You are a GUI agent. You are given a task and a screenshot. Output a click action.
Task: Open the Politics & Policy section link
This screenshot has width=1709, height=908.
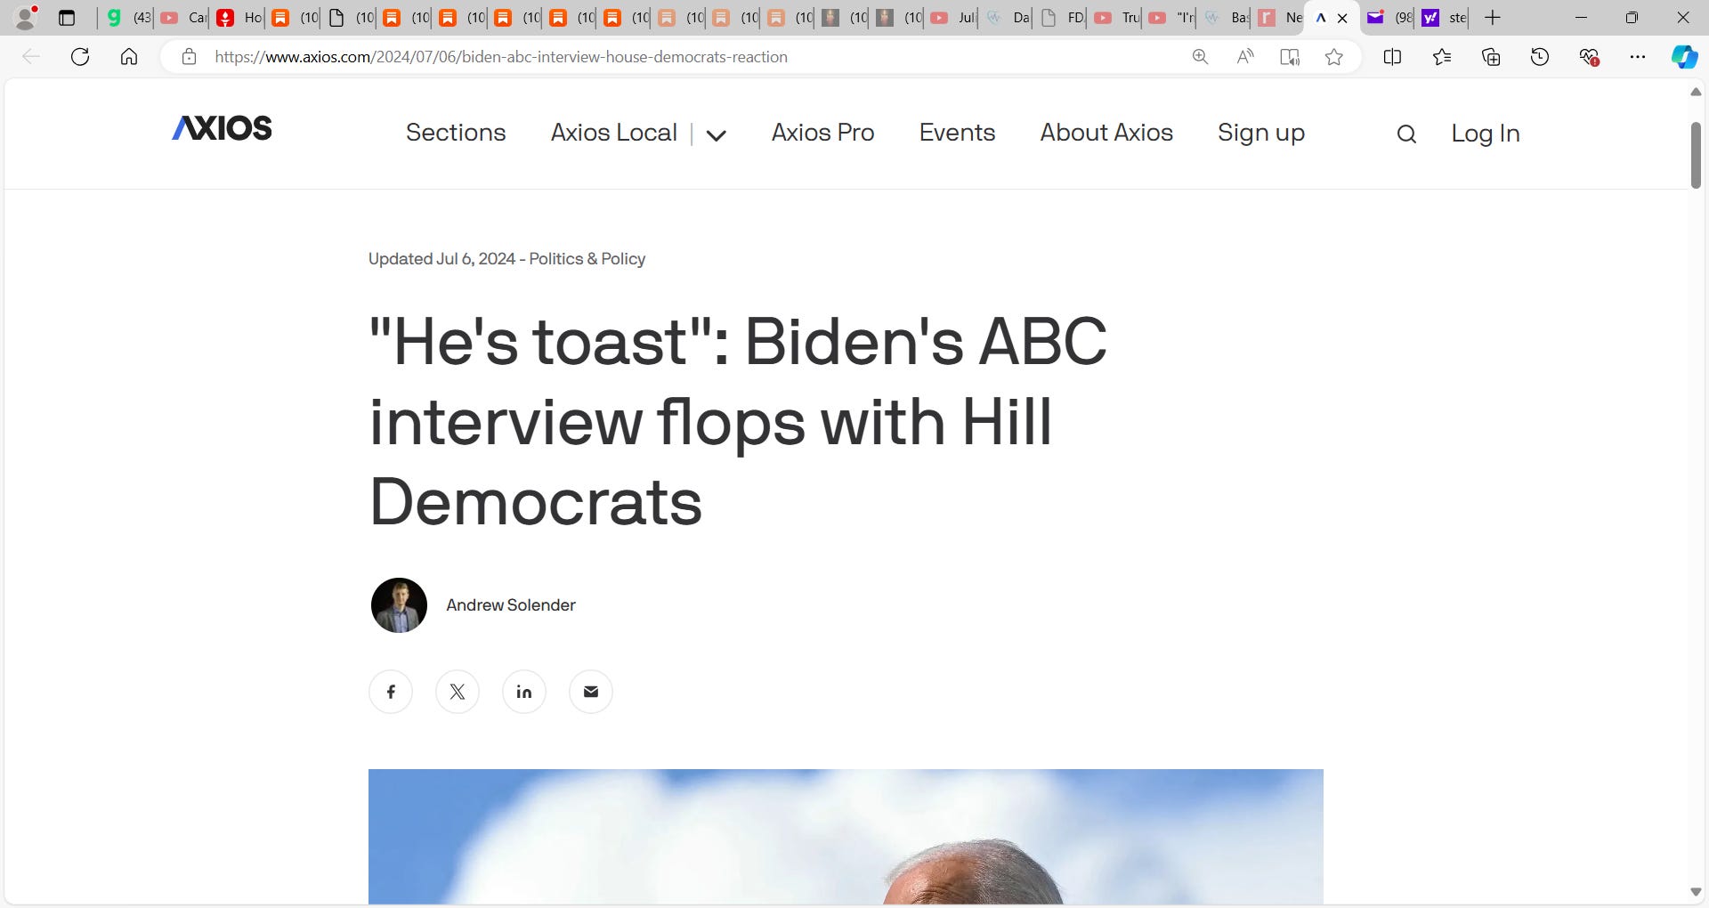point(587,259)
